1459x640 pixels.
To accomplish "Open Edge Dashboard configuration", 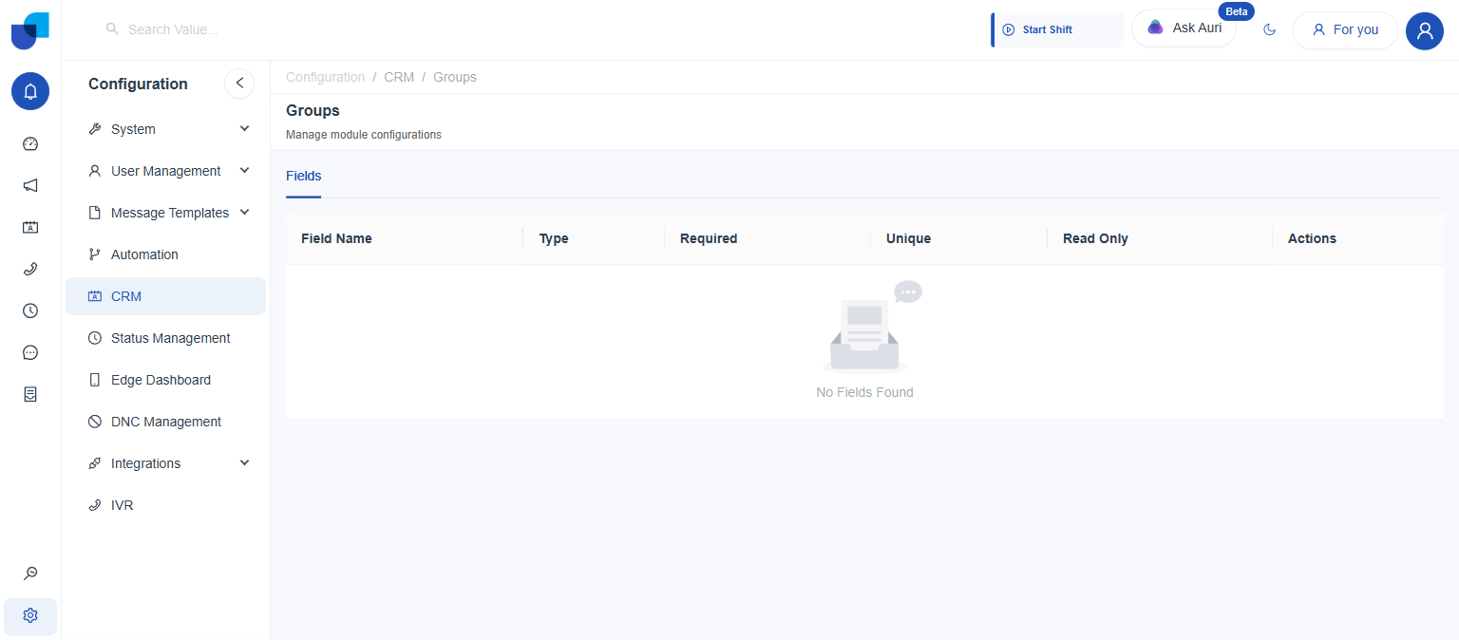I will point(165,380).
